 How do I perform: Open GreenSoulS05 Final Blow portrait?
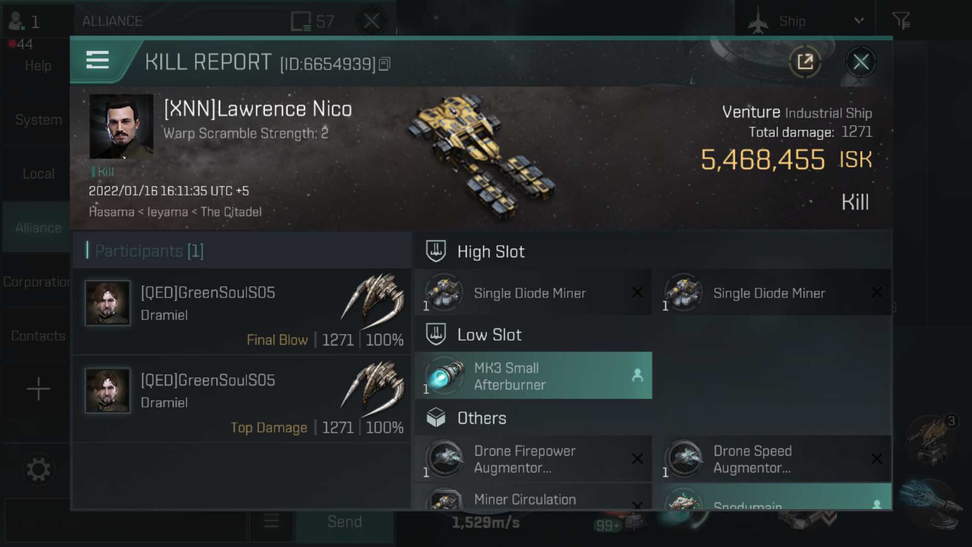coord(108,303)
